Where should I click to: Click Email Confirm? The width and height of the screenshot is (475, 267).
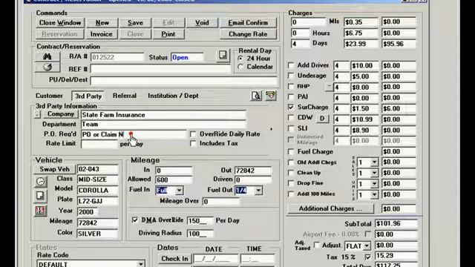pos(248,23)
